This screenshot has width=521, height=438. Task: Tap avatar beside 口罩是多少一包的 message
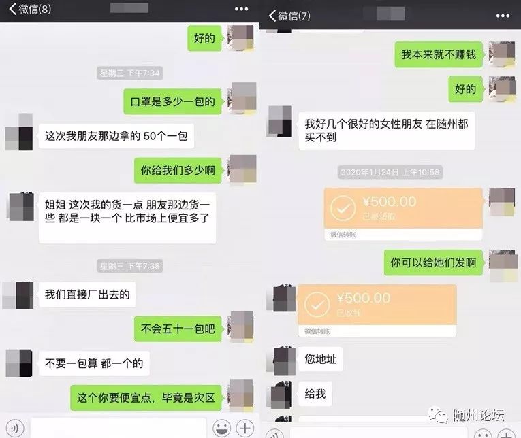point(243,98)
